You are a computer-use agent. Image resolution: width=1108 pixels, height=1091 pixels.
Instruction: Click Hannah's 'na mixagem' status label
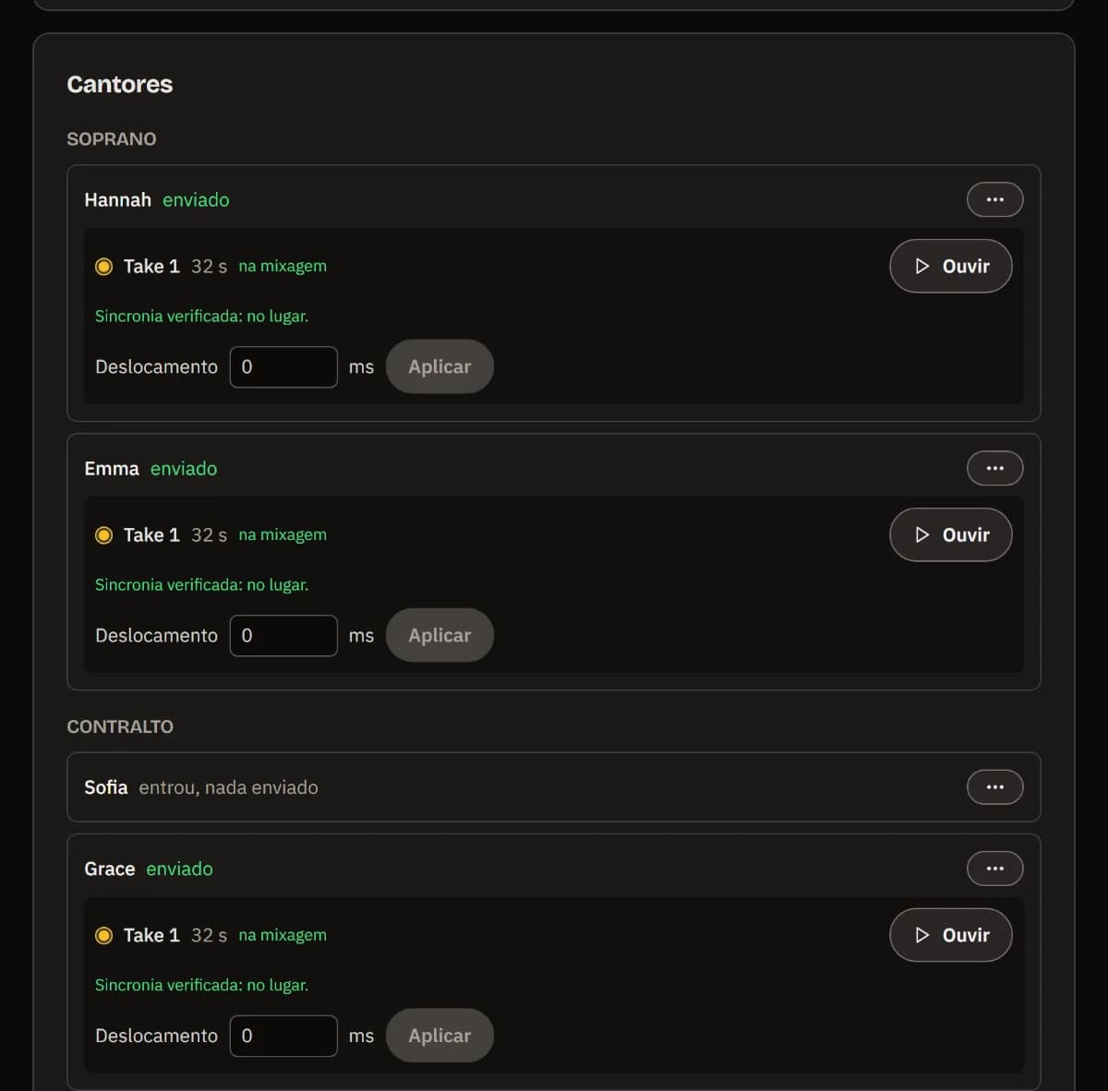pos(283,266)
